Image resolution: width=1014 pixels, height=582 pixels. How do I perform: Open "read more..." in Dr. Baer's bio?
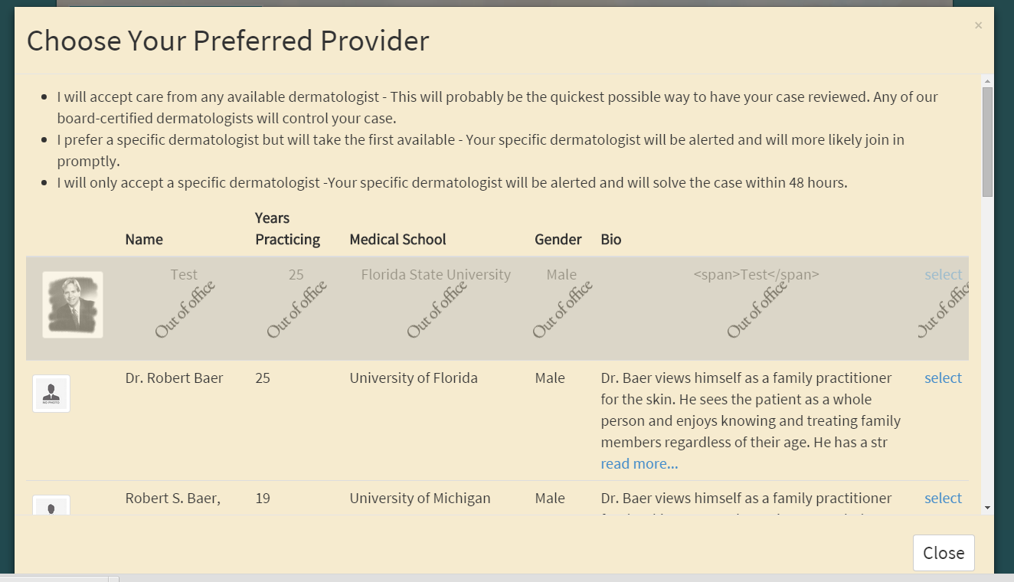pyautogui.click(x=639, y=464)
